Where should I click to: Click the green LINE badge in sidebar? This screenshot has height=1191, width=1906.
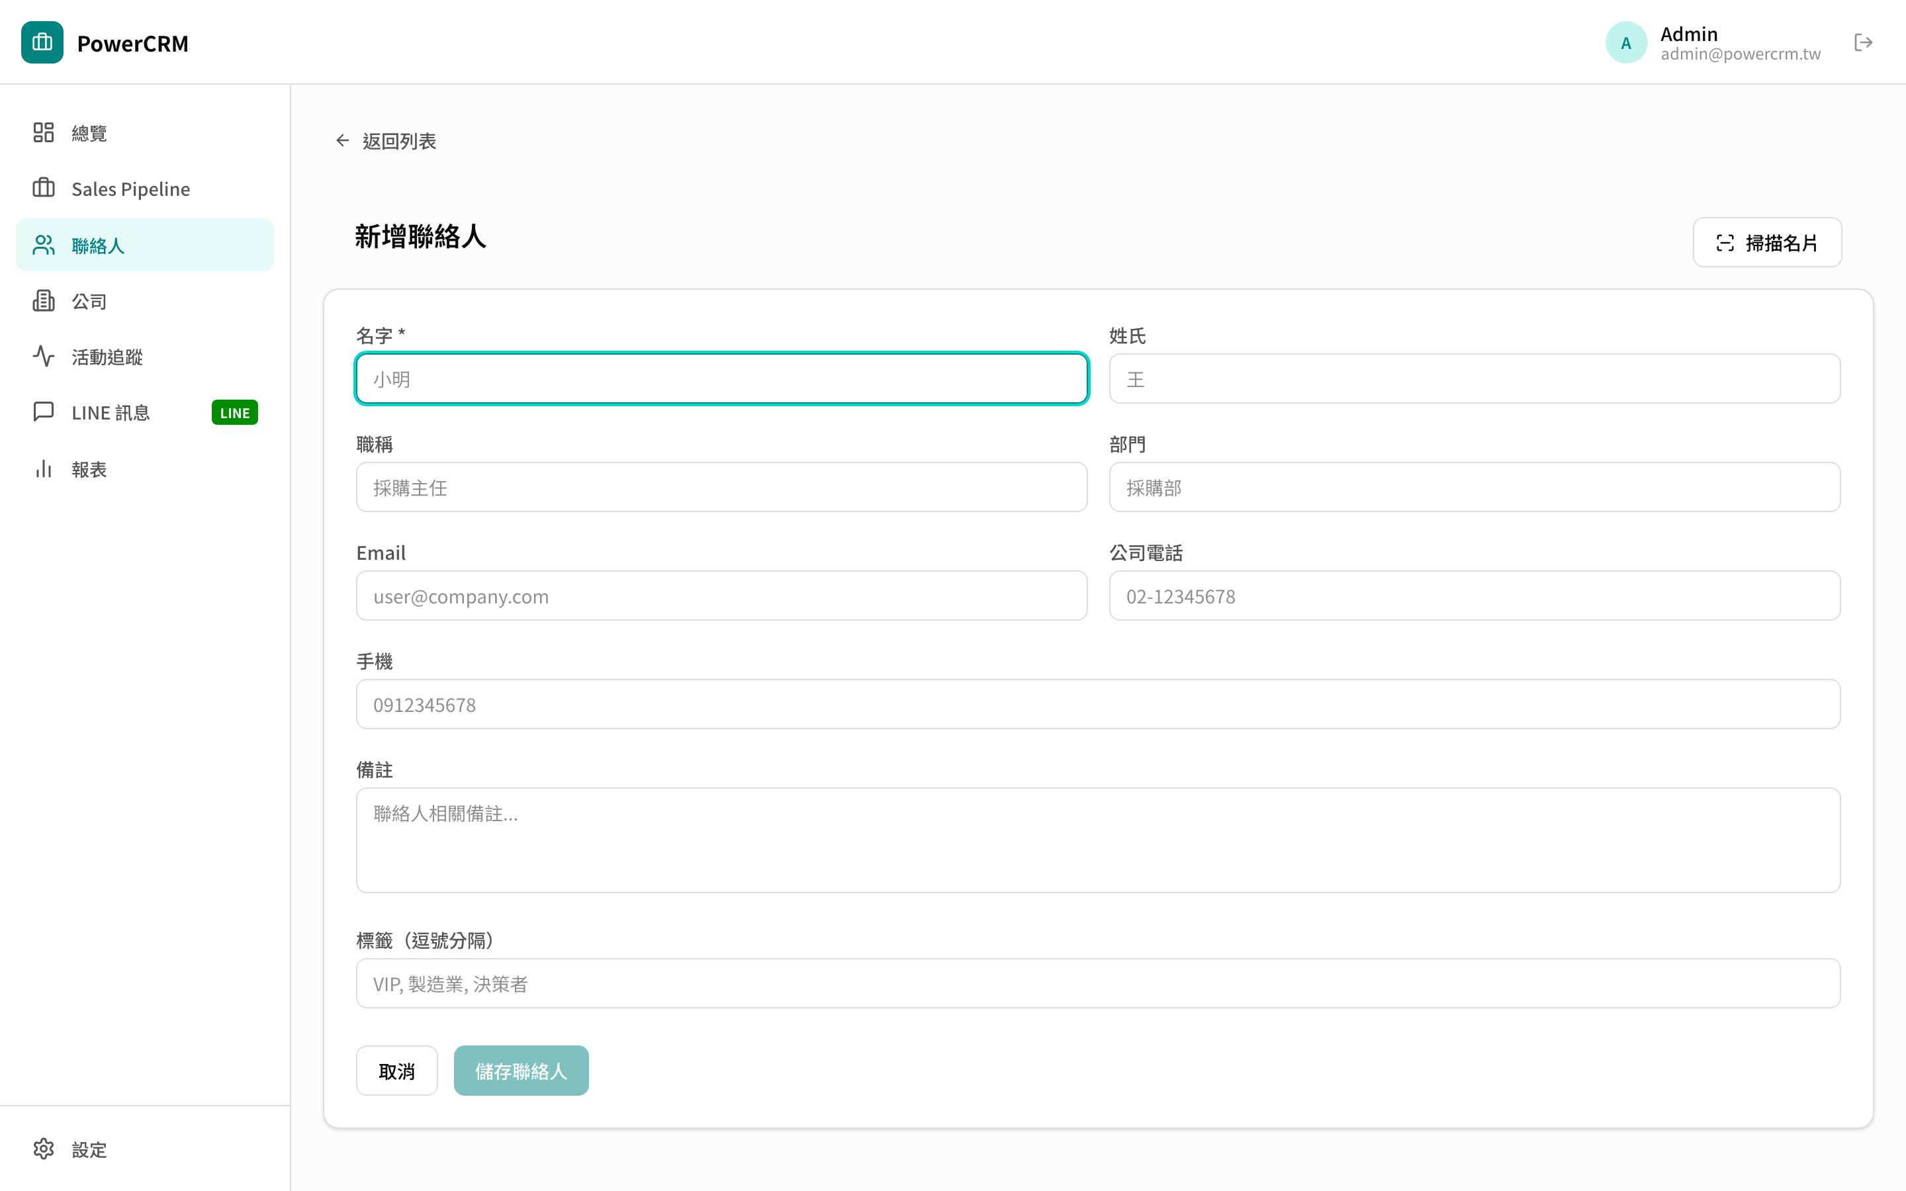(234, 412)
